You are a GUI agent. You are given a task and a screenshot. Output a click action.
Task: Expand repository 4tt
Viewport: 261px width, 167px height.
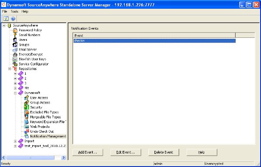[15, 88]
